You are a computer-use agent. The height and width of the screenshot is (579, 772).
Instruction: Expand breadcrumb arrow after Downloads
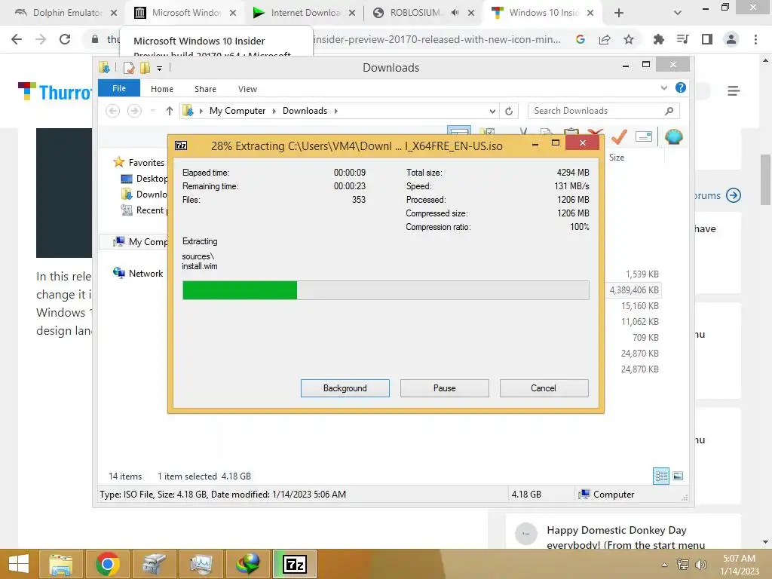coord(335,111)
